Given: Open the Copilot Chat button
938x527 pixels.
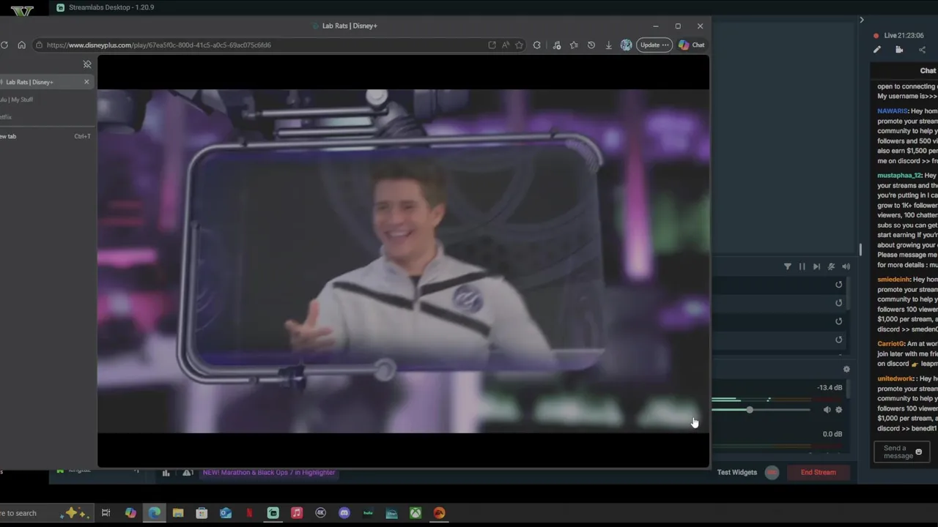Looking at the screenshot, I should 692,45.
